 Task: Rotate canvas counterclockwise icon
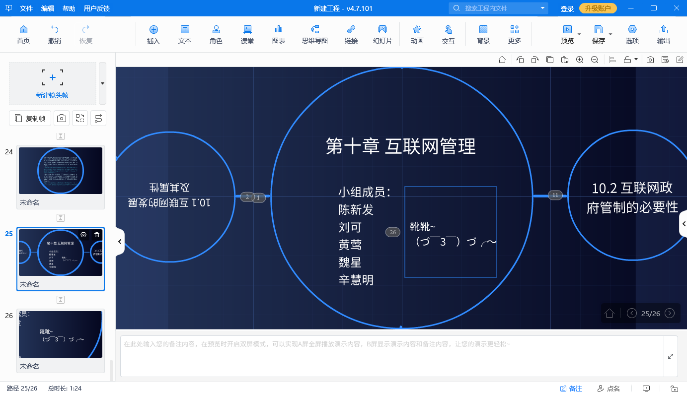[520, 60]
